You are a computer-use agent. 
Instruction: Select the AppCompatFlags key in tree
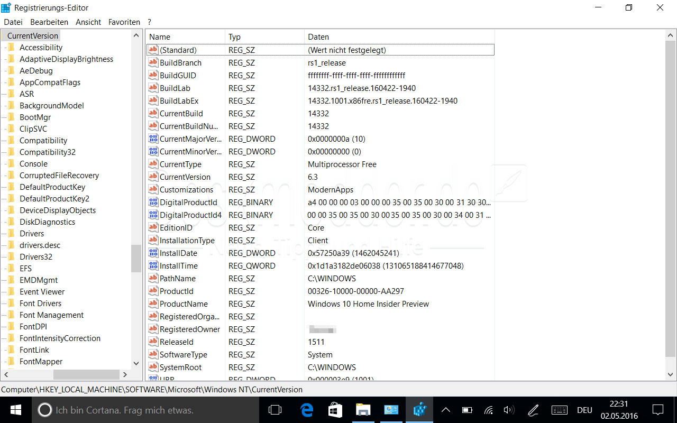(x=50, y=82)
